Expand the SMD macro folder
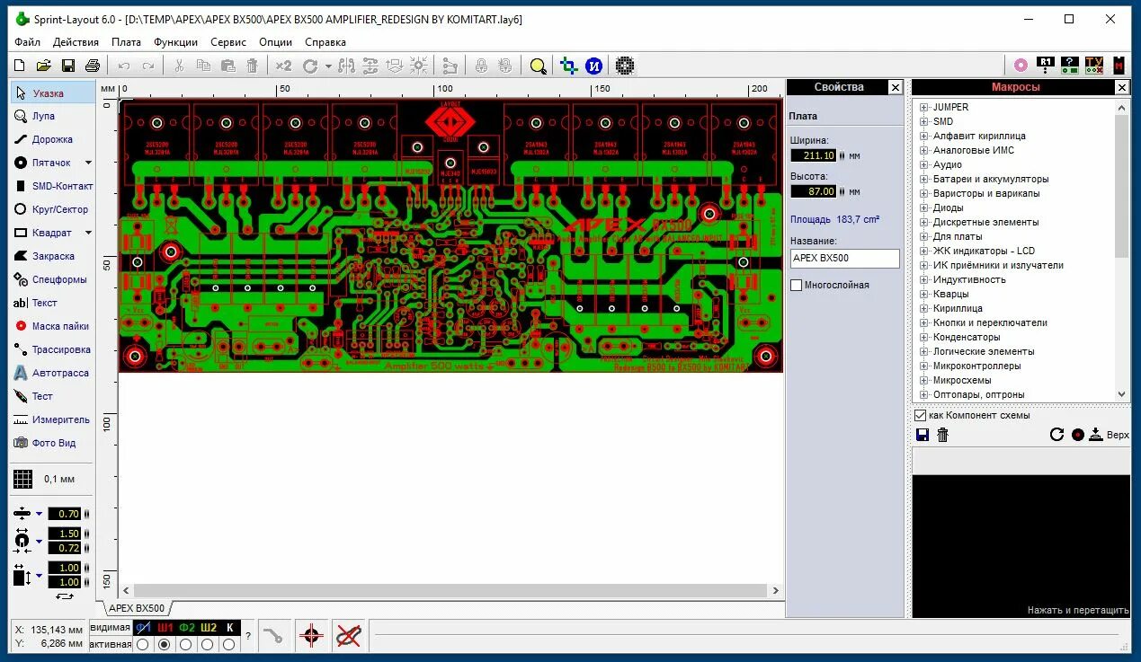This screenshot has height=662, width=1141. coord(923,121)
